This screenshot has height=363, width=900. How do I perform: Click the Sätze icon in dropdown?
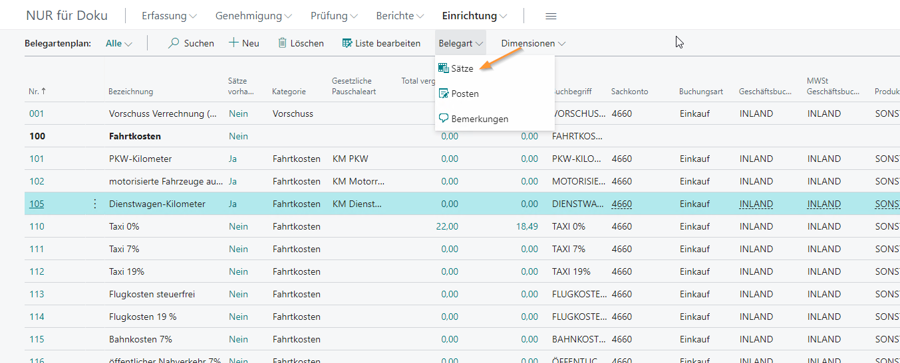pos(444,68)
